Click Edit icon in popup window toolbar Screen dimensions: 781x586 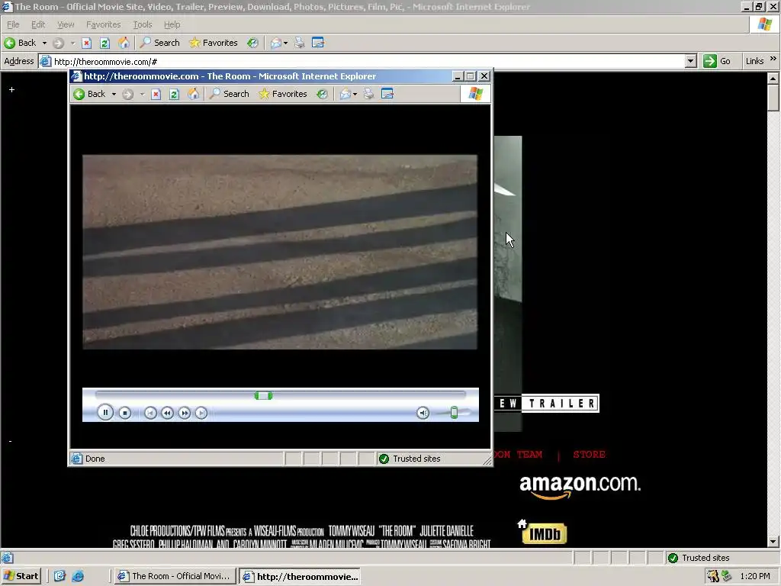point(387,94)
